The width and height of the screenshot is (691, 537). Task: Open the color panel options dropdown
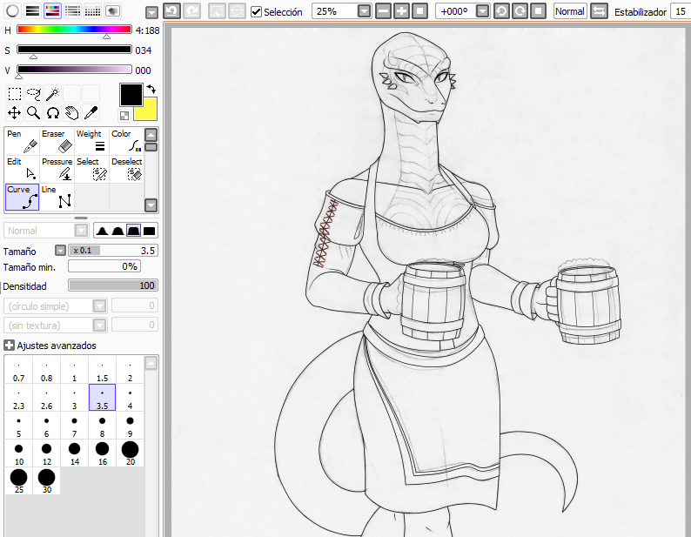151,12
